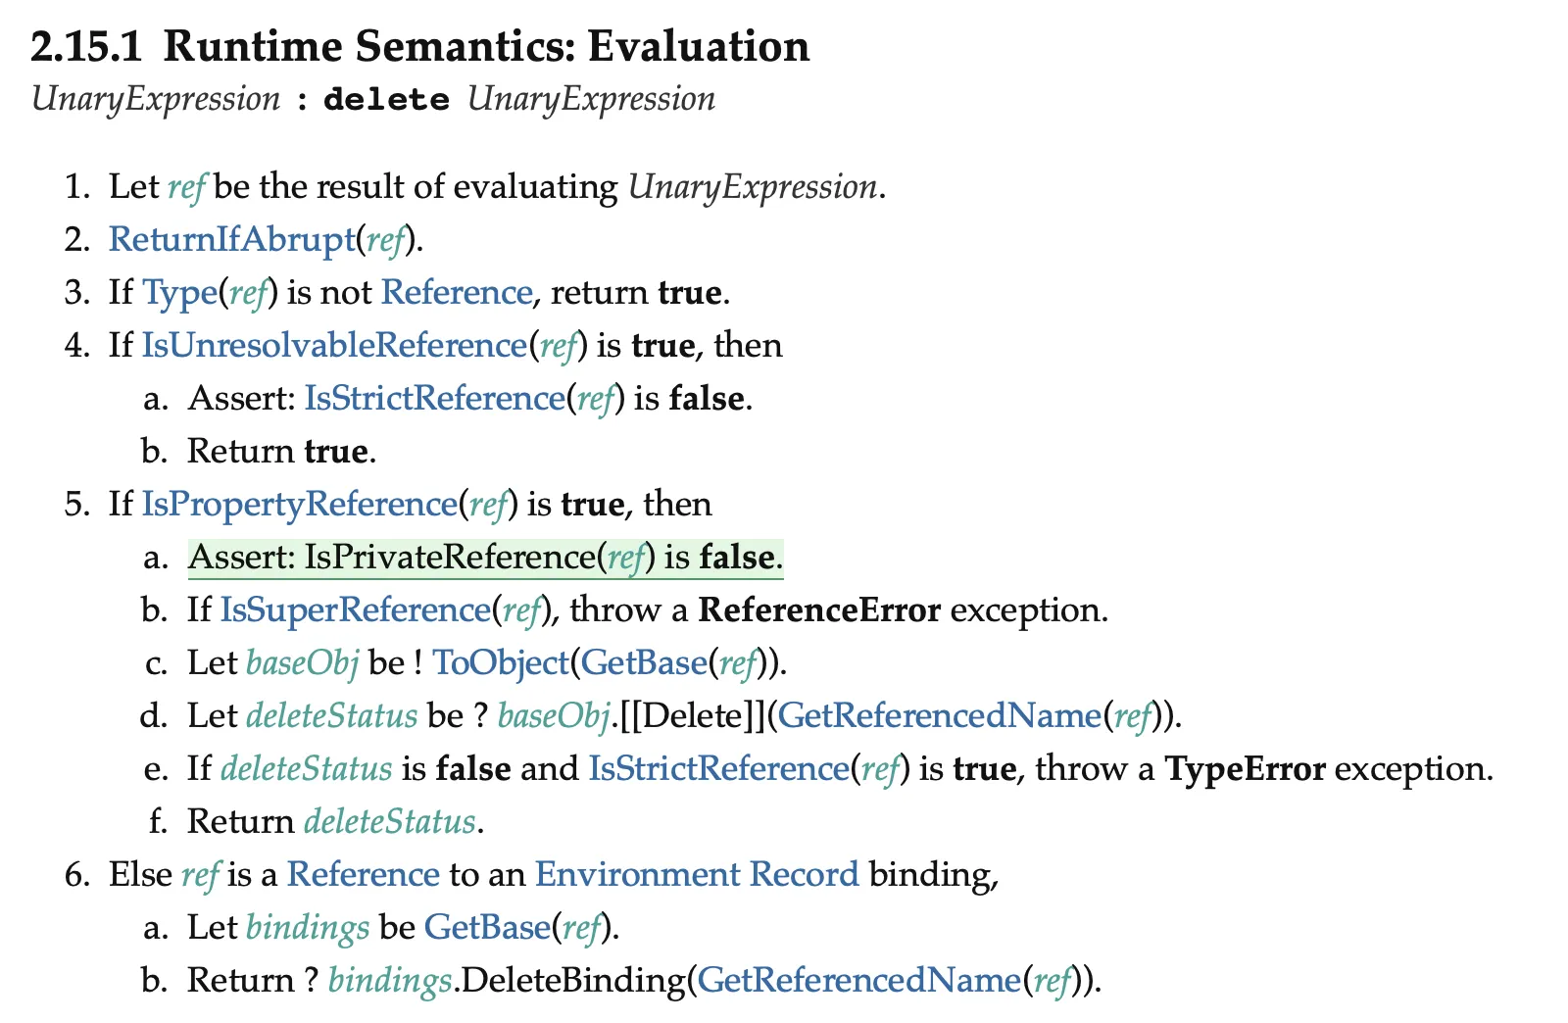
Task: Click IsStrictReference link in step 5e
Action: pyautogui.click(x=718, y=768)
